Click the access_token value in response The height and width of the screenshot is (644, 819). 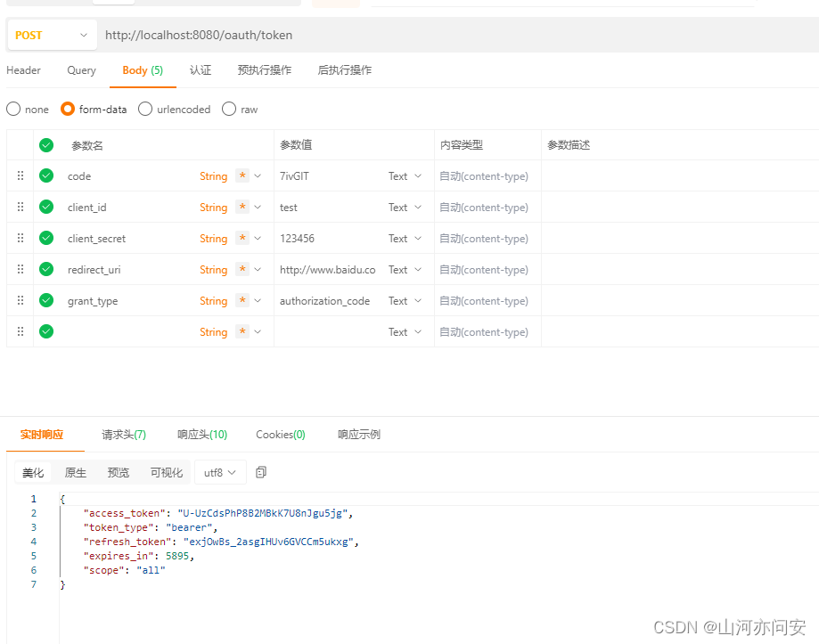tap(262, 514)
